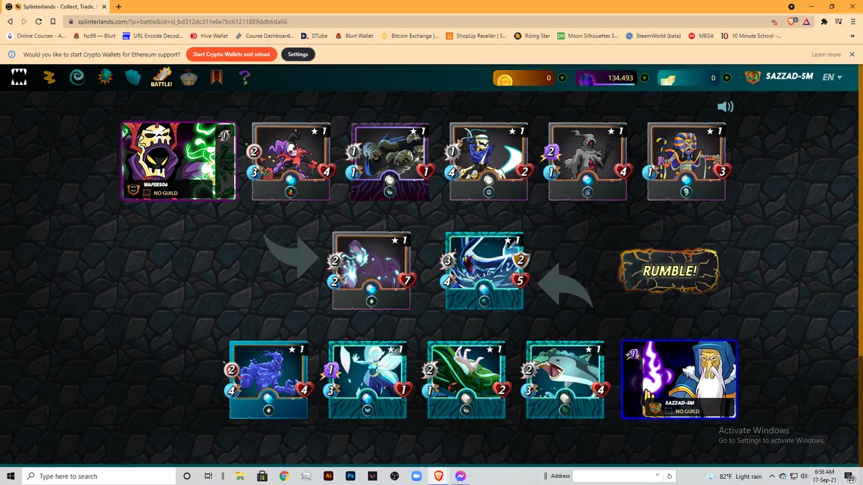Open the teal spiral nav icon
Image resolution: width=863 pixels, height=485 pixels.
(x=78, y=77)
